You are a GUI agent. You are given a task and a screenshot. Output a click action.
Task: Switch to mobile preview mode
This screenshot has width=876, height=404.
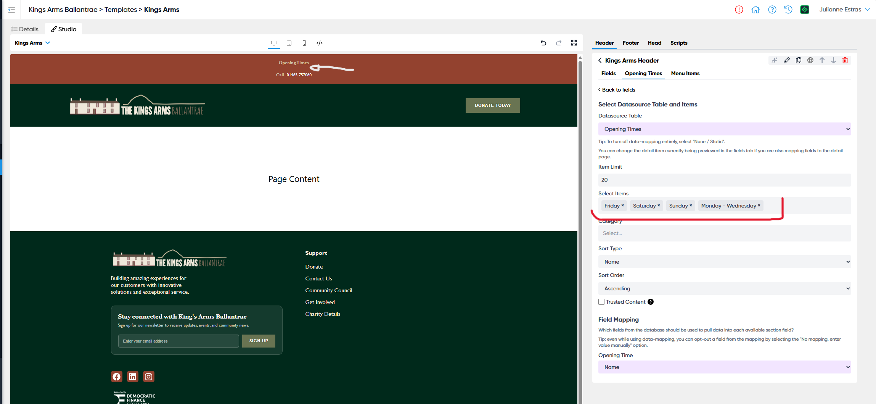click(304, 43)
